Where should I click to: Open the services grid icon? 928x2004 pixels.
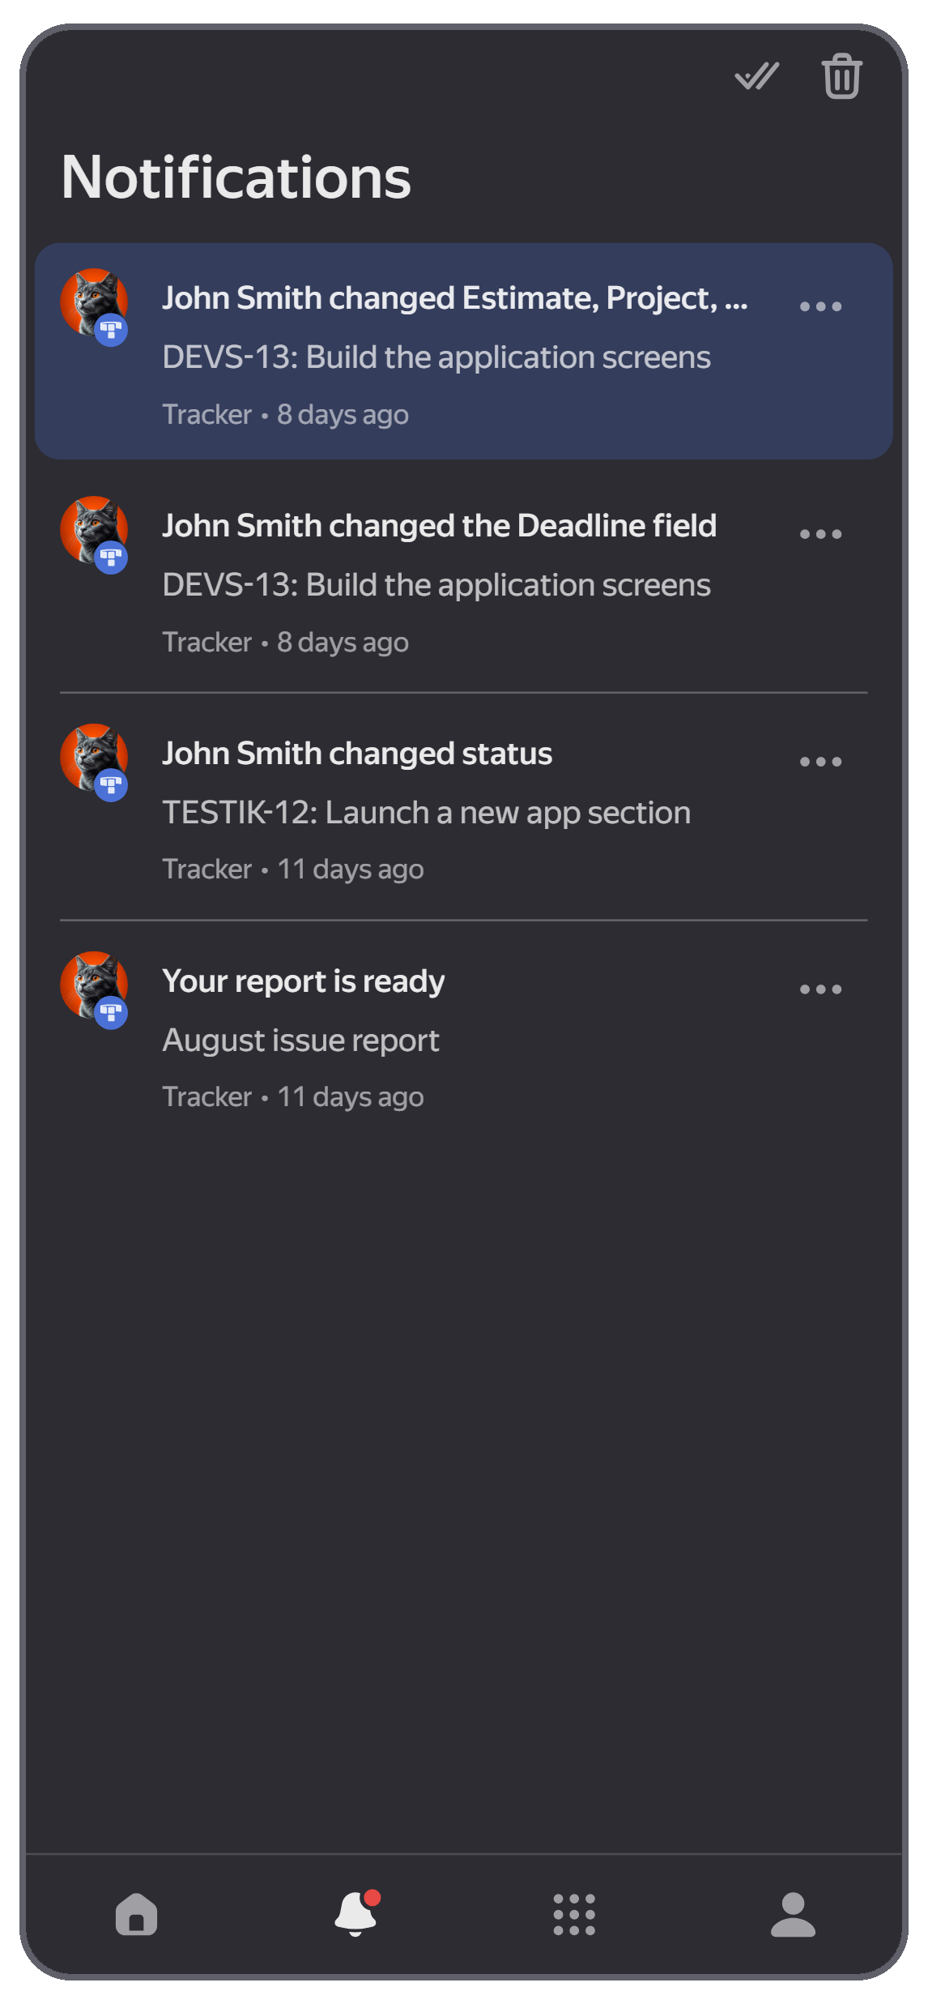(574, 1914)
